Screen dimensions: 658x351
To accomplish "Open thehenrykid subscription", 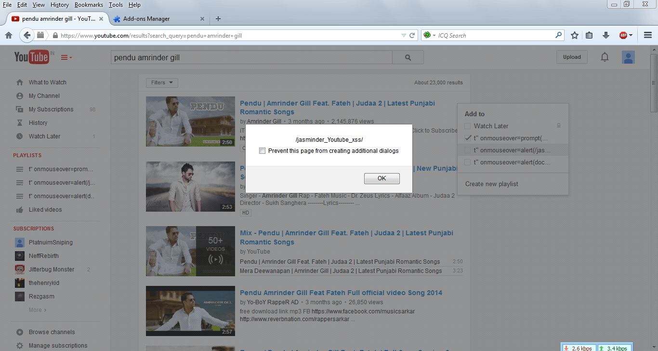I will point(44,283).
